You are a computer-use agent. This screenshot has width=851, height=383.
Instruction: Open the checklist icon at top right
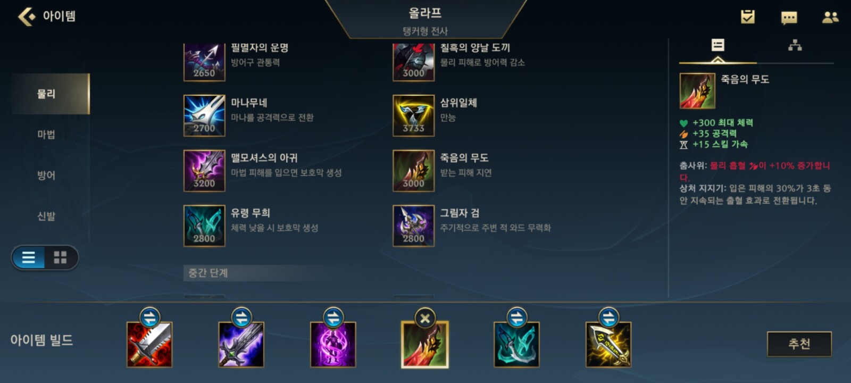point(748,17)
